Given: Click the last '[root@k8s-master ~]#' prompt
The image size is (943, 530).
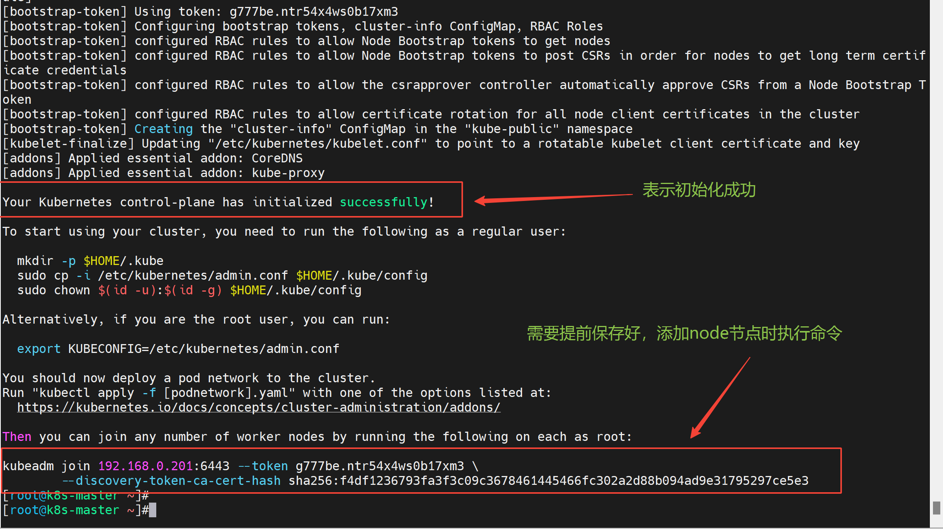Looking at the screenshot, I should tap(76, 510).
